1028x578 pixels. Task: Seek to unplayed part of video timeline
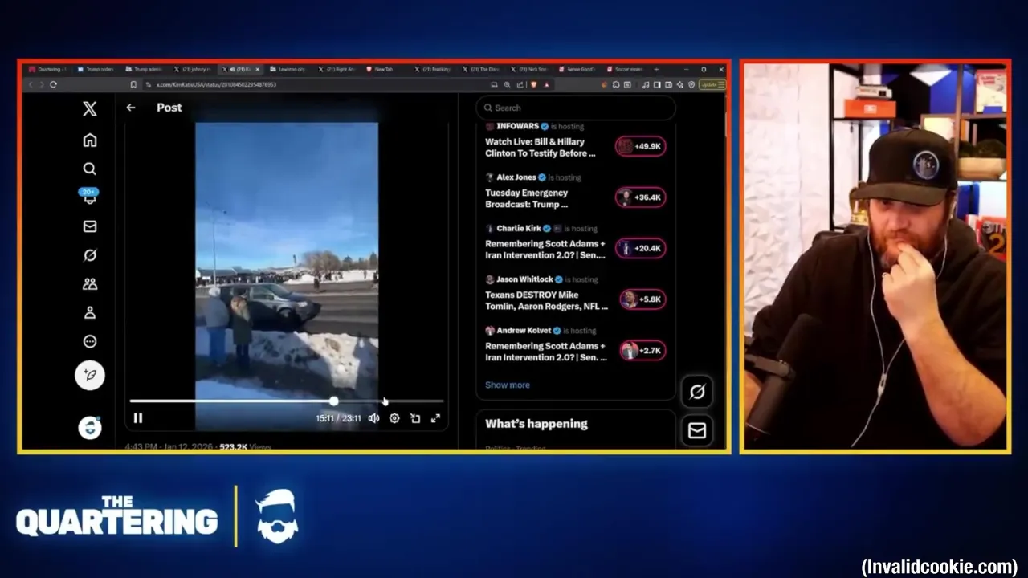(x=390, y=401)
